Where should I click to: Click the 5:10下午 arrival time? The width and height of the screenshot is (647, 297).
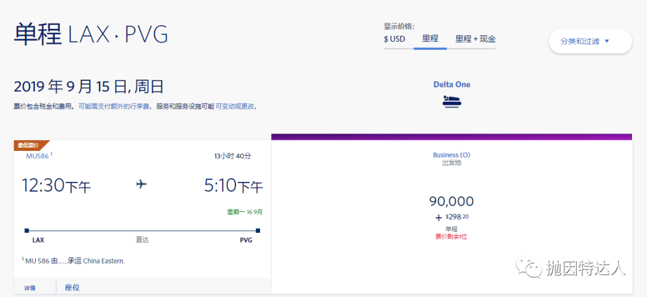pos(234,186)
